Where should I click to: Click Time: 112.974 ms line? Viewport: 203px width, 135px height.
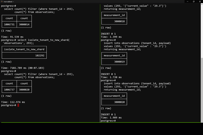pos(13,102)
